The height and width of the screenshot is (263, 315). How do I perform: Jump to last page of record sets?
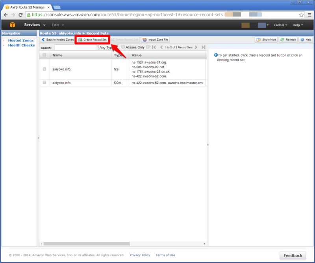click(x=203, y=47)
